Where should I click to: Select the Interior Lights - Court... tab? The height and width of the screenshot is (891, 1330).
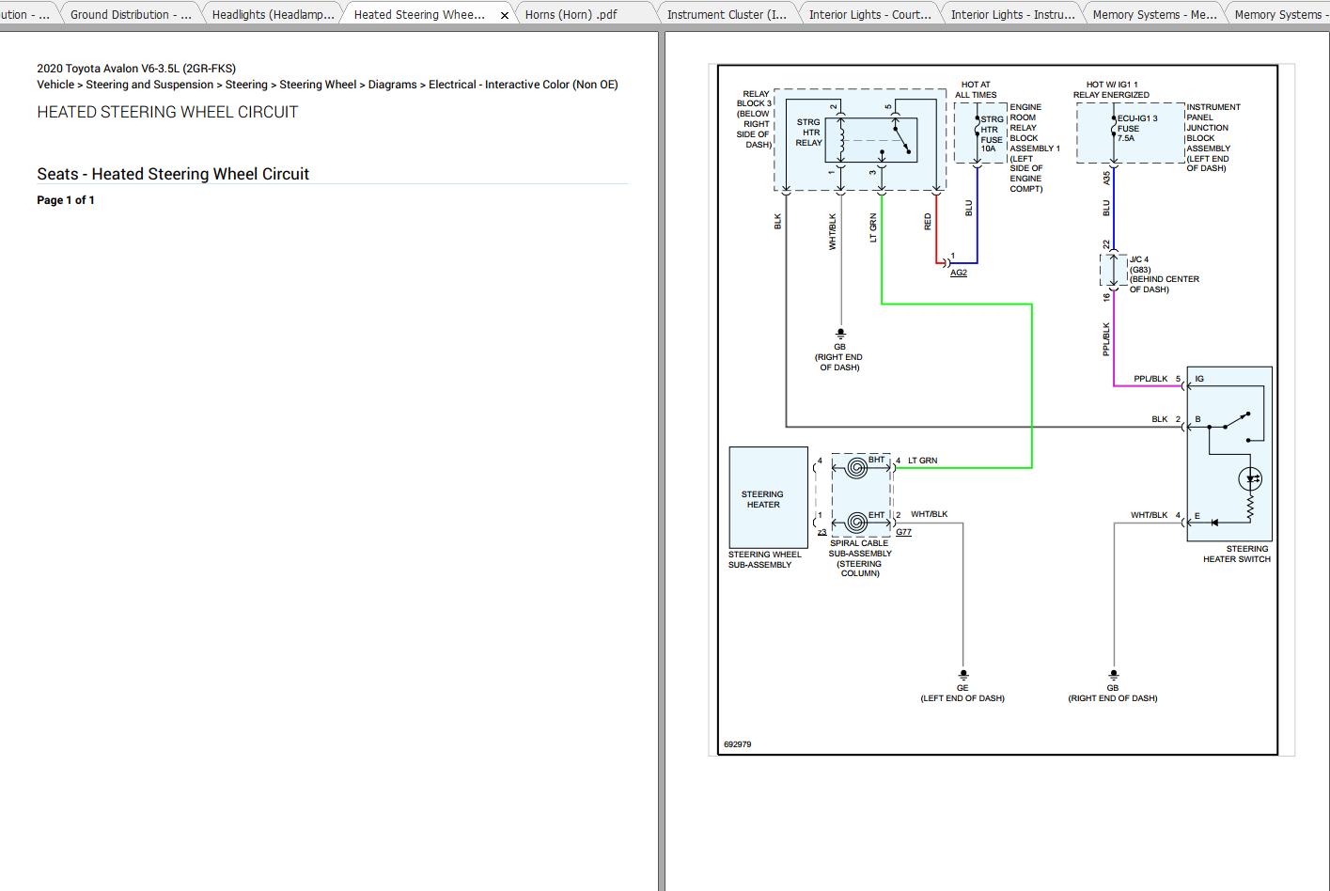[x=869, y=14]
